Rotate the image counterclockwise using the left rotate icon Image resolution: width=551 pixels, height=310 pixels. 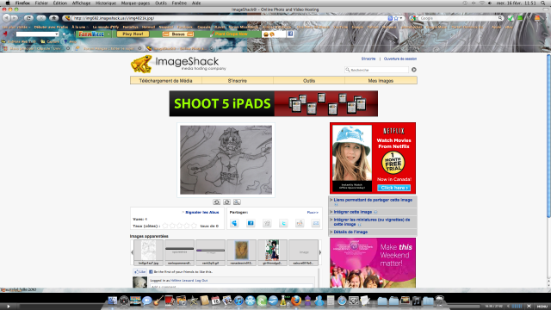tap(216, 201)
